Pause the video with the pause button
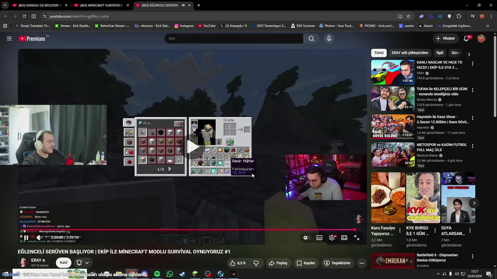The height and width of the screenshot is (279, 497). coord(26,238)
